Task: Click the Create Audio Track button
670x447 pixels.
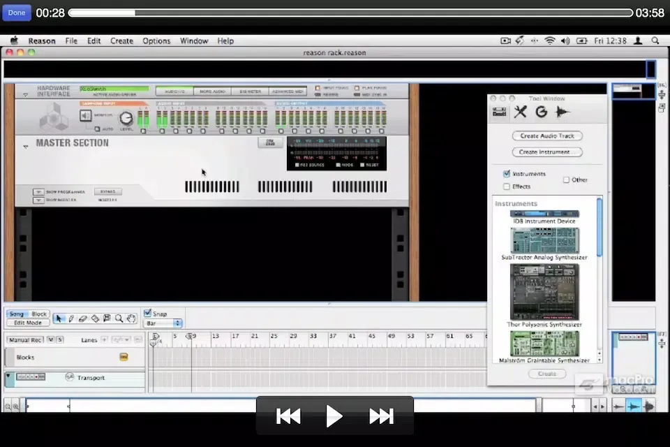Action: 547,135
